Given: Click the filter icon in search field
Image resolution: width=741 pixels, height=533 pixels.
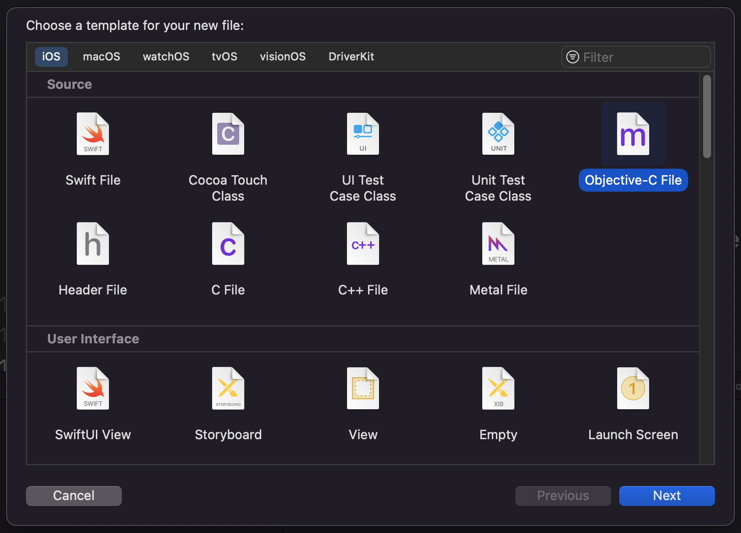Looking at the screenshot, I should 573,57.
